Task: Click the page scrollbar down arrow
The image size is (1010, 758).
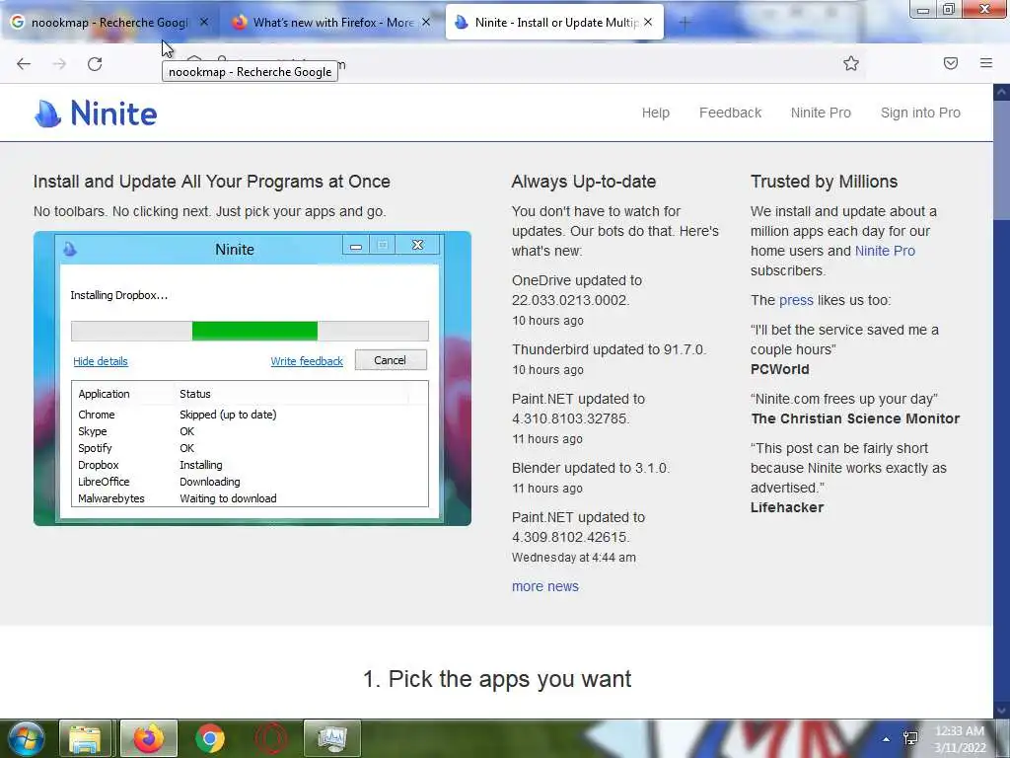Action: point(1001,710)
